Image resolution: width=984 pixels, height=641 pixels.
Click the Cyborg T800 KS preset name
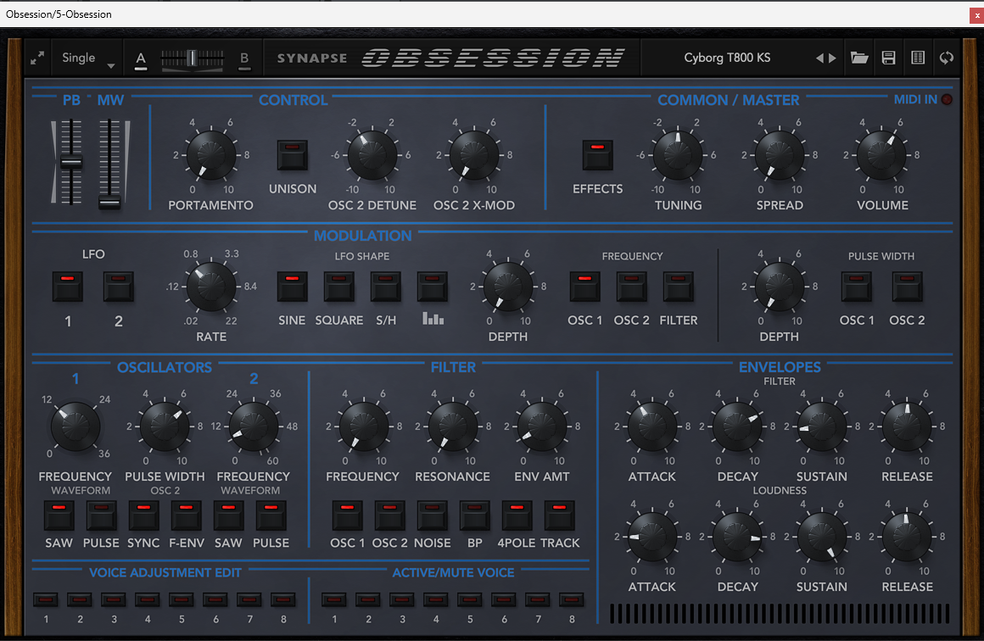[x=727, y=58]
